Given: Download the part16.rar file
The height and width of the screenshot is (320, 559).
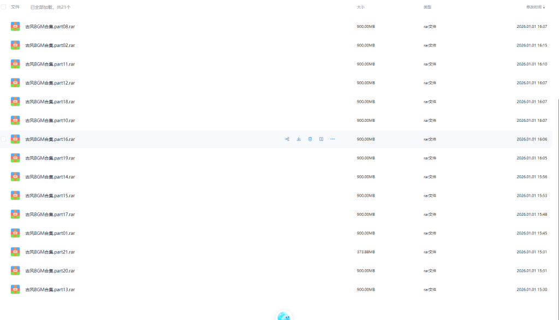Looking at the screenshot, I should point(299,139).
